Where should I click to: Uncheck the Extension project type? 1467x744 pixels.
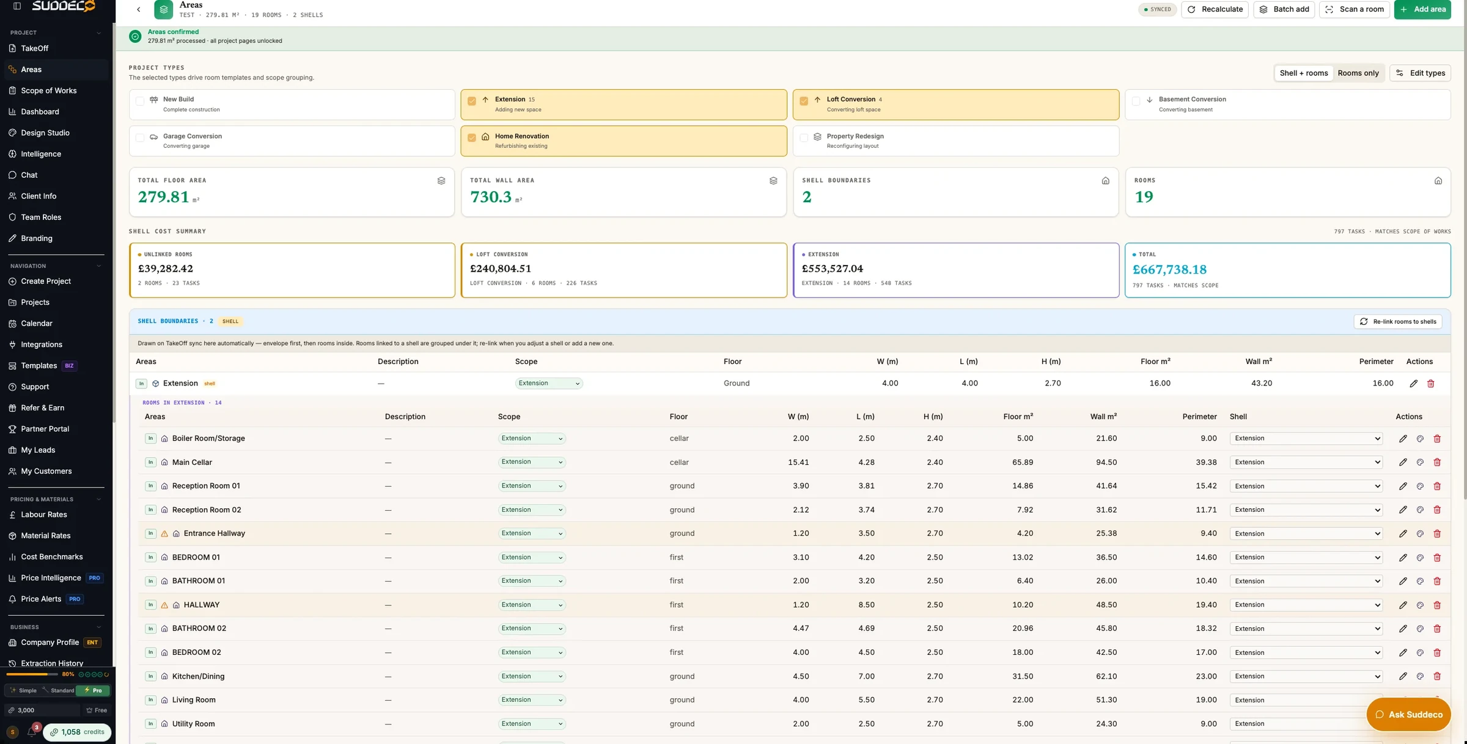(472, 101)
